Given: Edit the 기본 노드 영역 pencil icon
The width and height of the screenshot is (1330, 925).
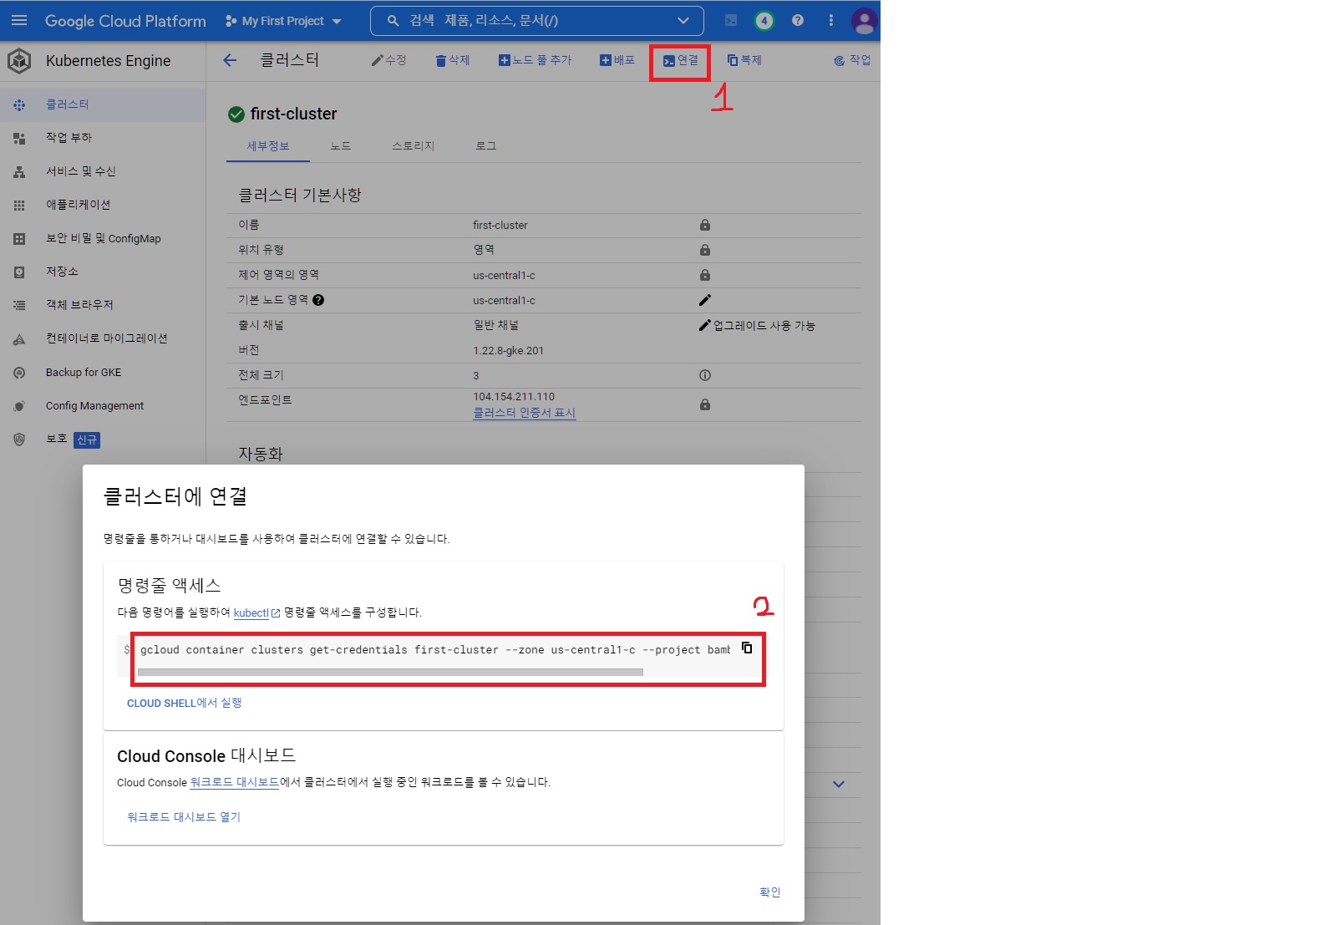Looking at the screenshot, I should click(x=705, y=300).
